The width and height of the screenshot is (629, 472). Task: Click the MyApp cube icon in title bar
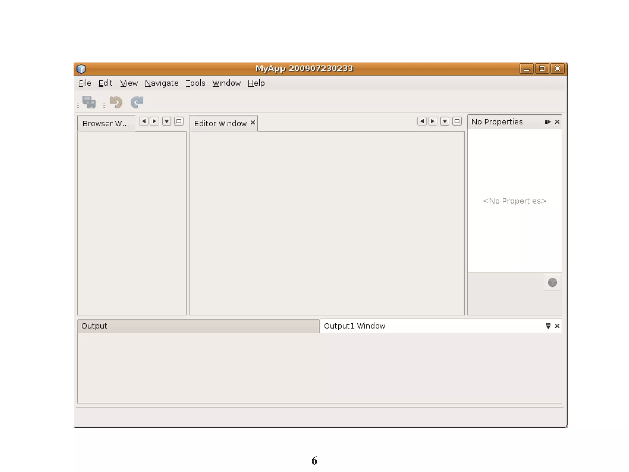(x=81, y=69)
